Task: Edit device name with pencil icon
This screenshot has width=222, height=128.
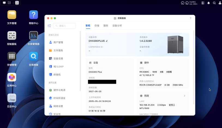Action: click(107, 41)
